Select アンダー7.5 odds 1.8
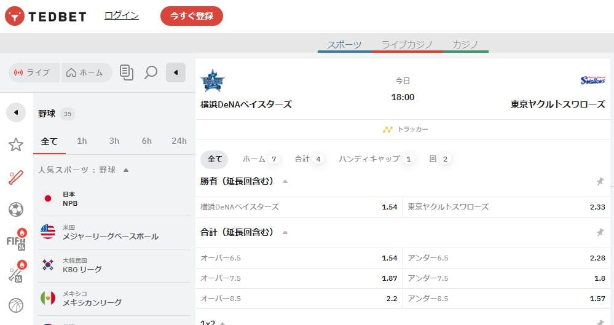Screen dimensions: 614x325 click(x=506, y=278)
